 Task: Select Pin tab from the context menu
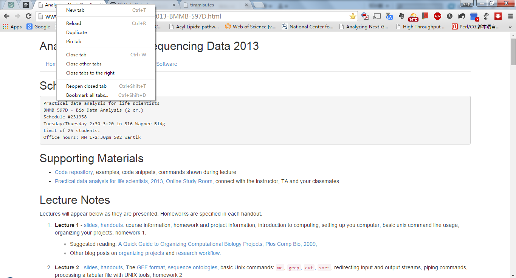(x=106, y=42)
